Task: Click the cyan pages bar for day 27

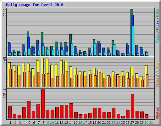Action: pos(133,41)
